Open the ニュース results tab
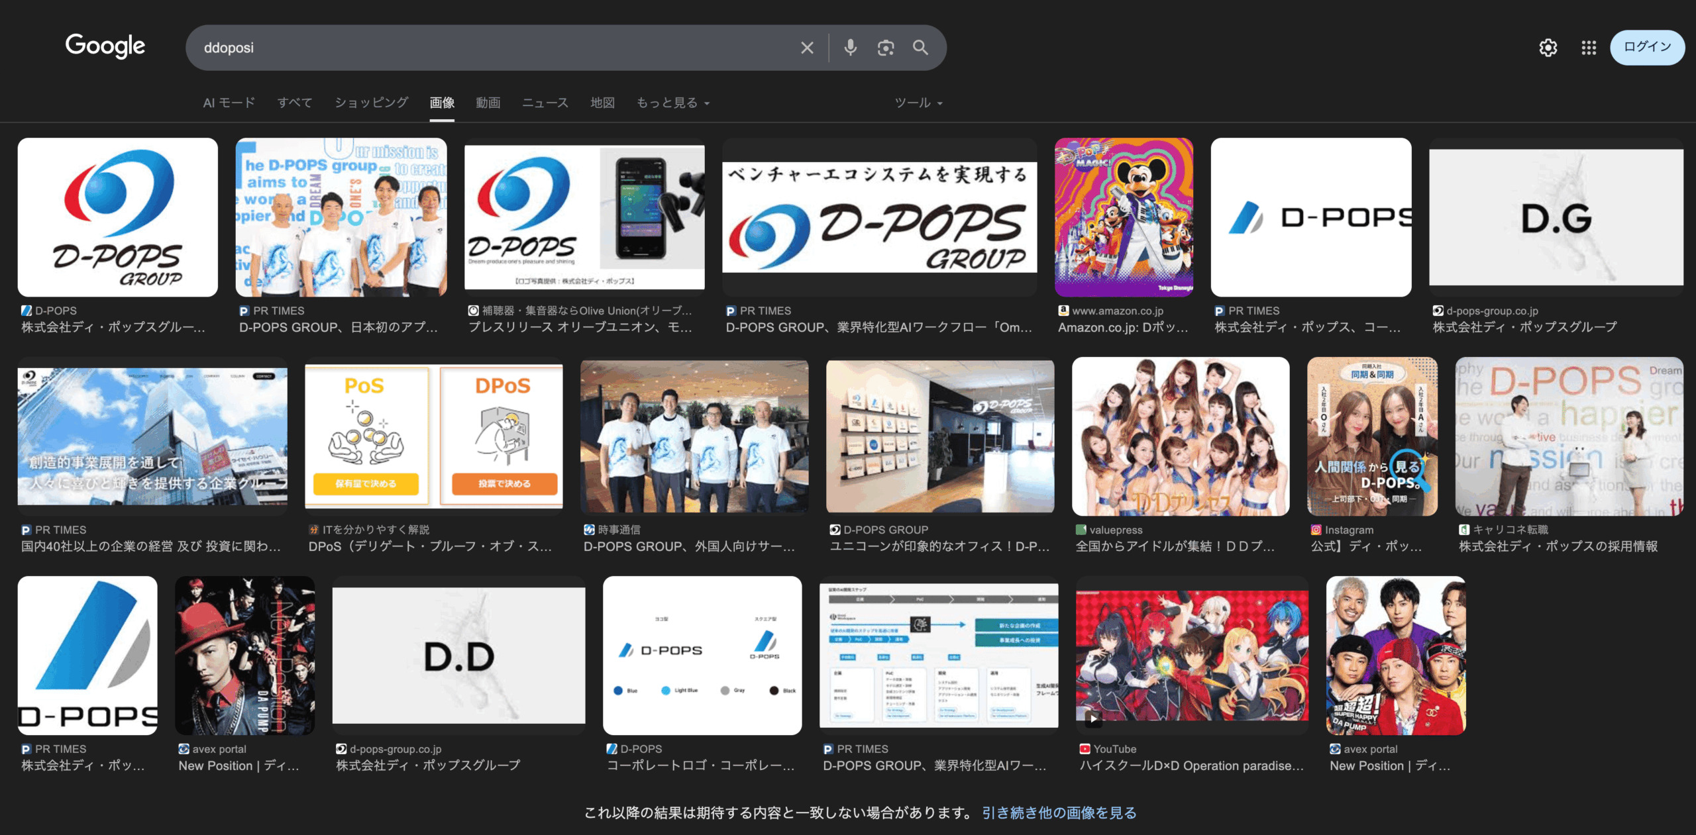The image size is (1696, 835). [545, 103]
